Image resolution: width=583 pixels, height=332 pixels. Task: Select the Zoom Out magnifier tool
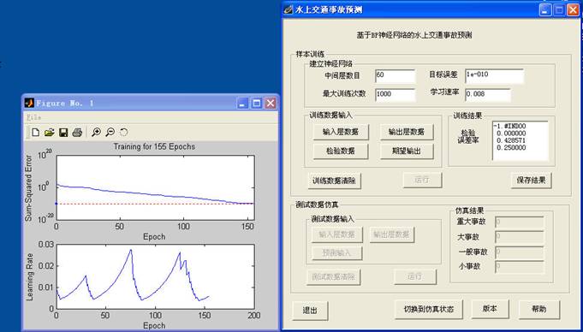pyautogui.click(x=110, y=133)
